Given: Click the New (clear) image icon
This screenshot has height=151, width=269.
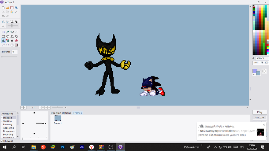Looking at the screenshot, I should coord(3,8).
